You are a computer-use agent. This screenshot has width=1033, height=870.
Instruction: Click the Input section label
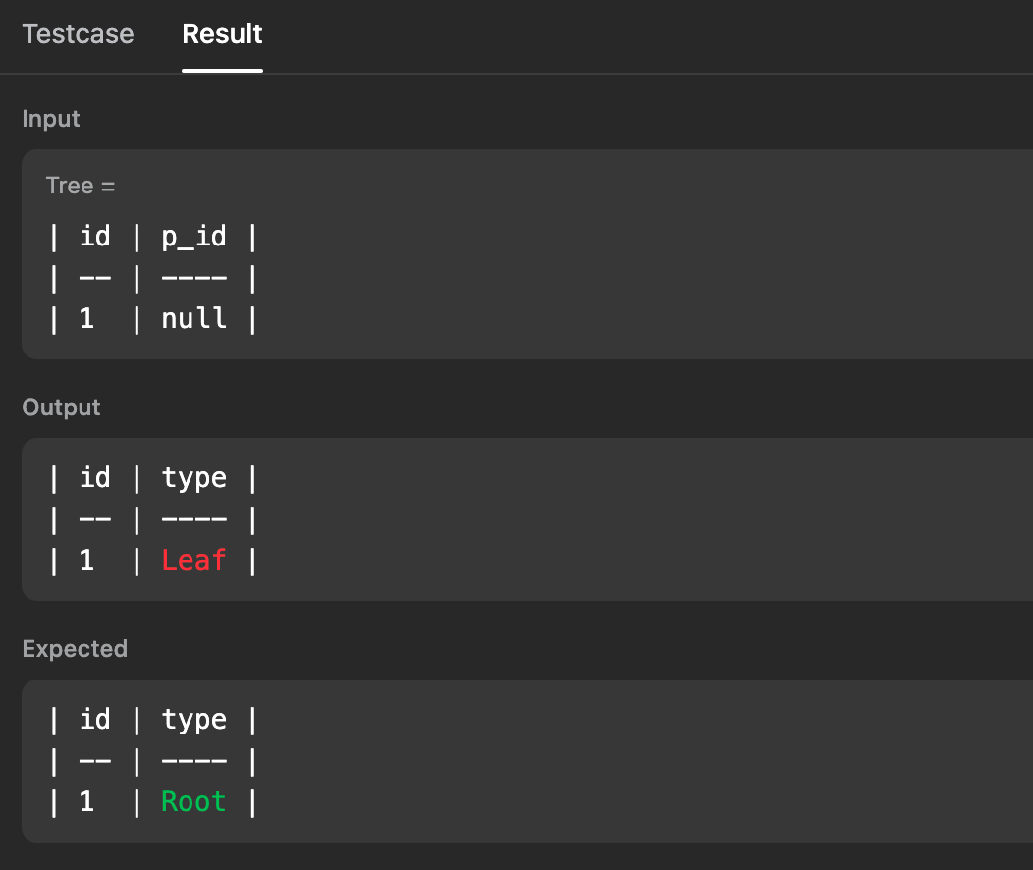[51, 119]
